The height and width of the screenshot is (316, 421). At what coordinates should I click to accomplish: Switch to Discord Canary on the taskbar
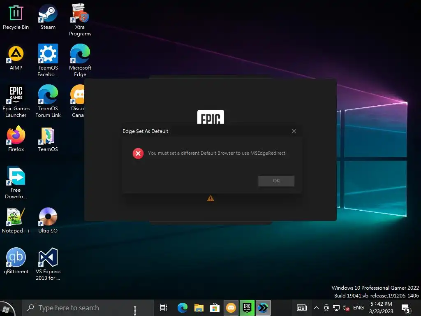point(231,308)
